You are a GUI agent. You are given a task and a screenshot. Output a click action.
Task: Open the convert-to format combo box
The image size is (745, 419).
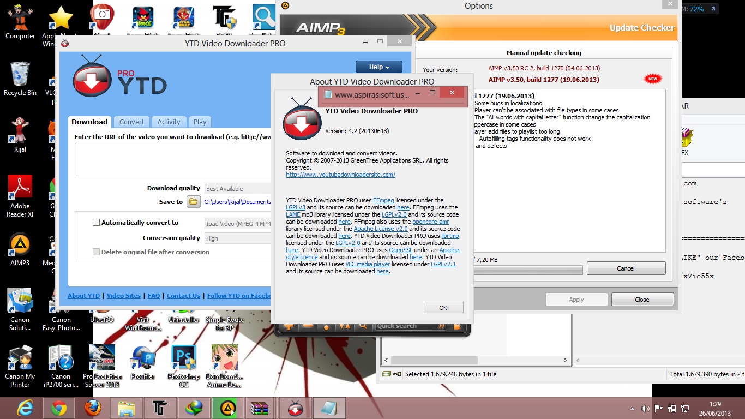[x=238, y=224]
